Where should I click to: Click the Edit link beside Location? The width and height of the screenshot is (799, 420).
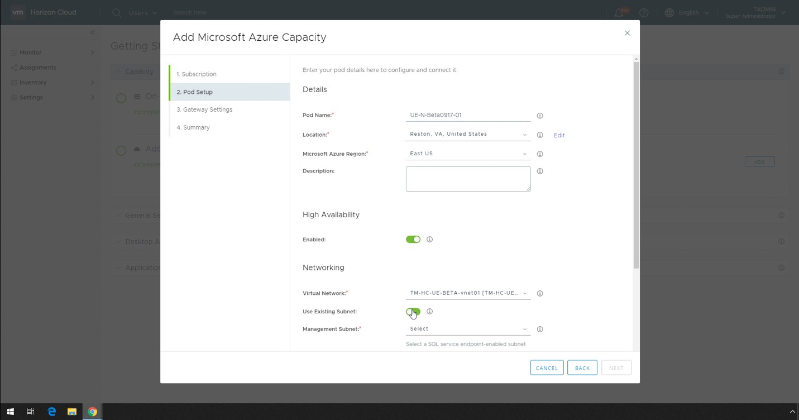[x=559, y=135]
